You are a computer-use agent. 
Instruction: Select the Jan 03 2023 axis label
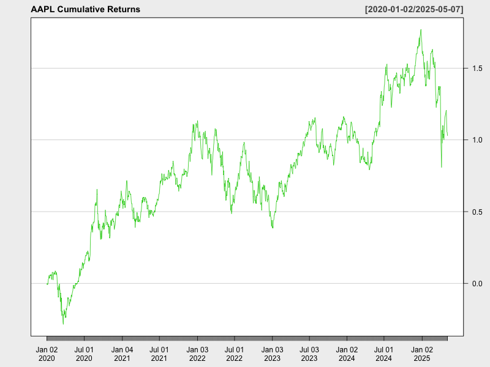pos(272,354)
